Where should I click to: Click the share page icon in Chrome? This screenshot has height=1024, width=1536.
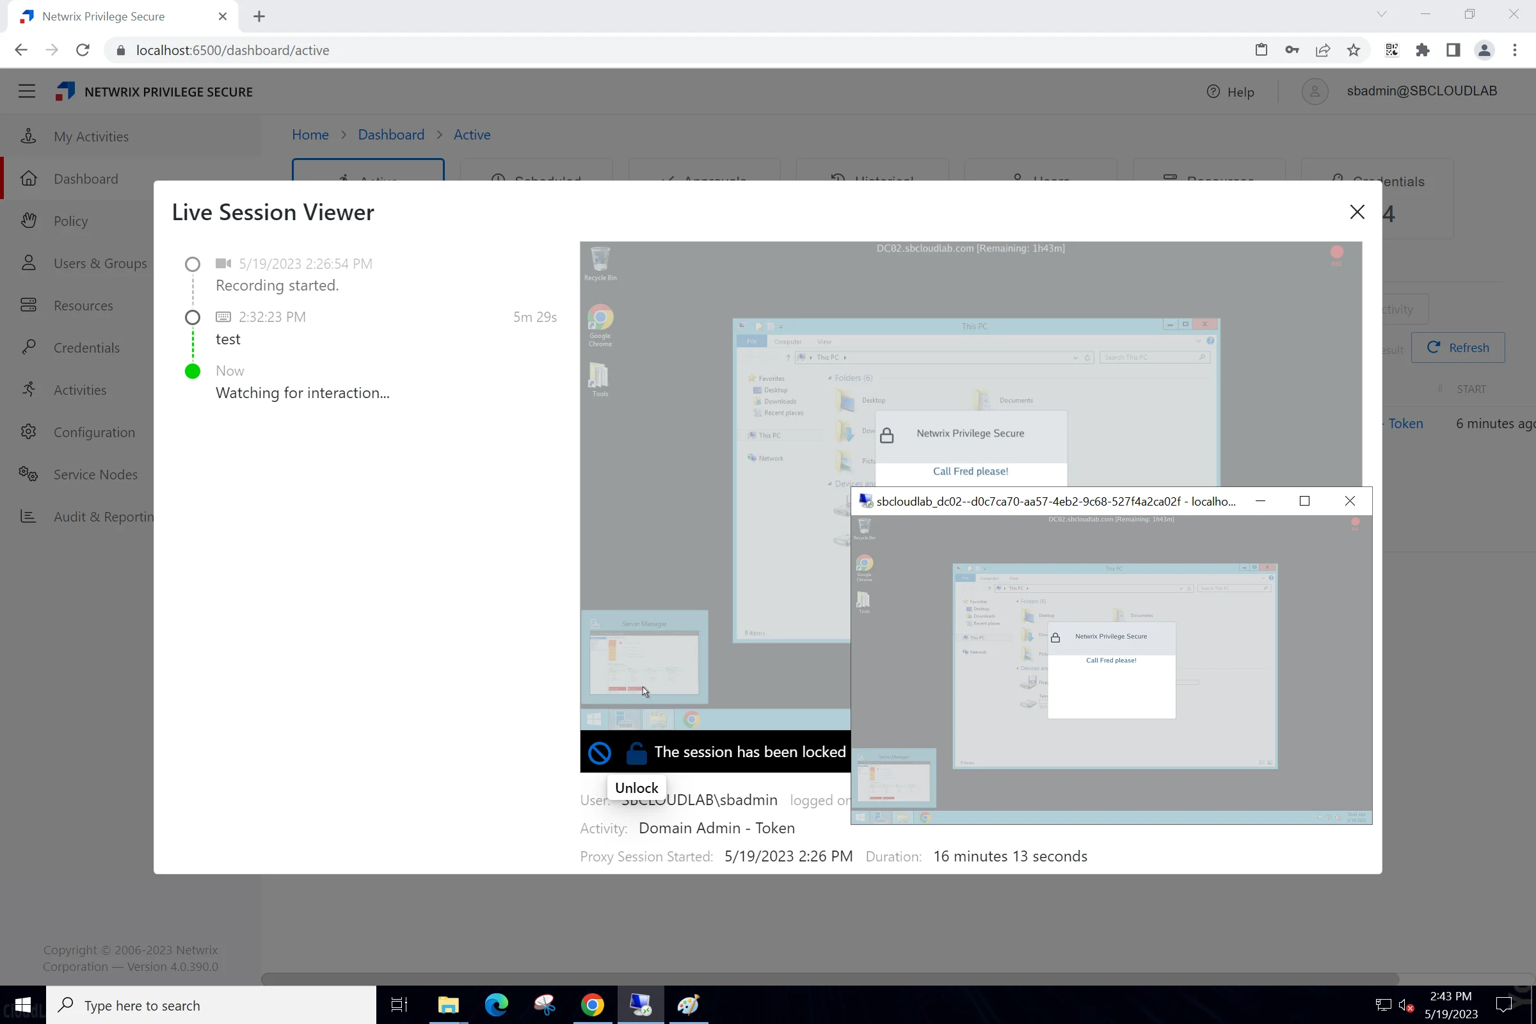[x=1322, y=51]
